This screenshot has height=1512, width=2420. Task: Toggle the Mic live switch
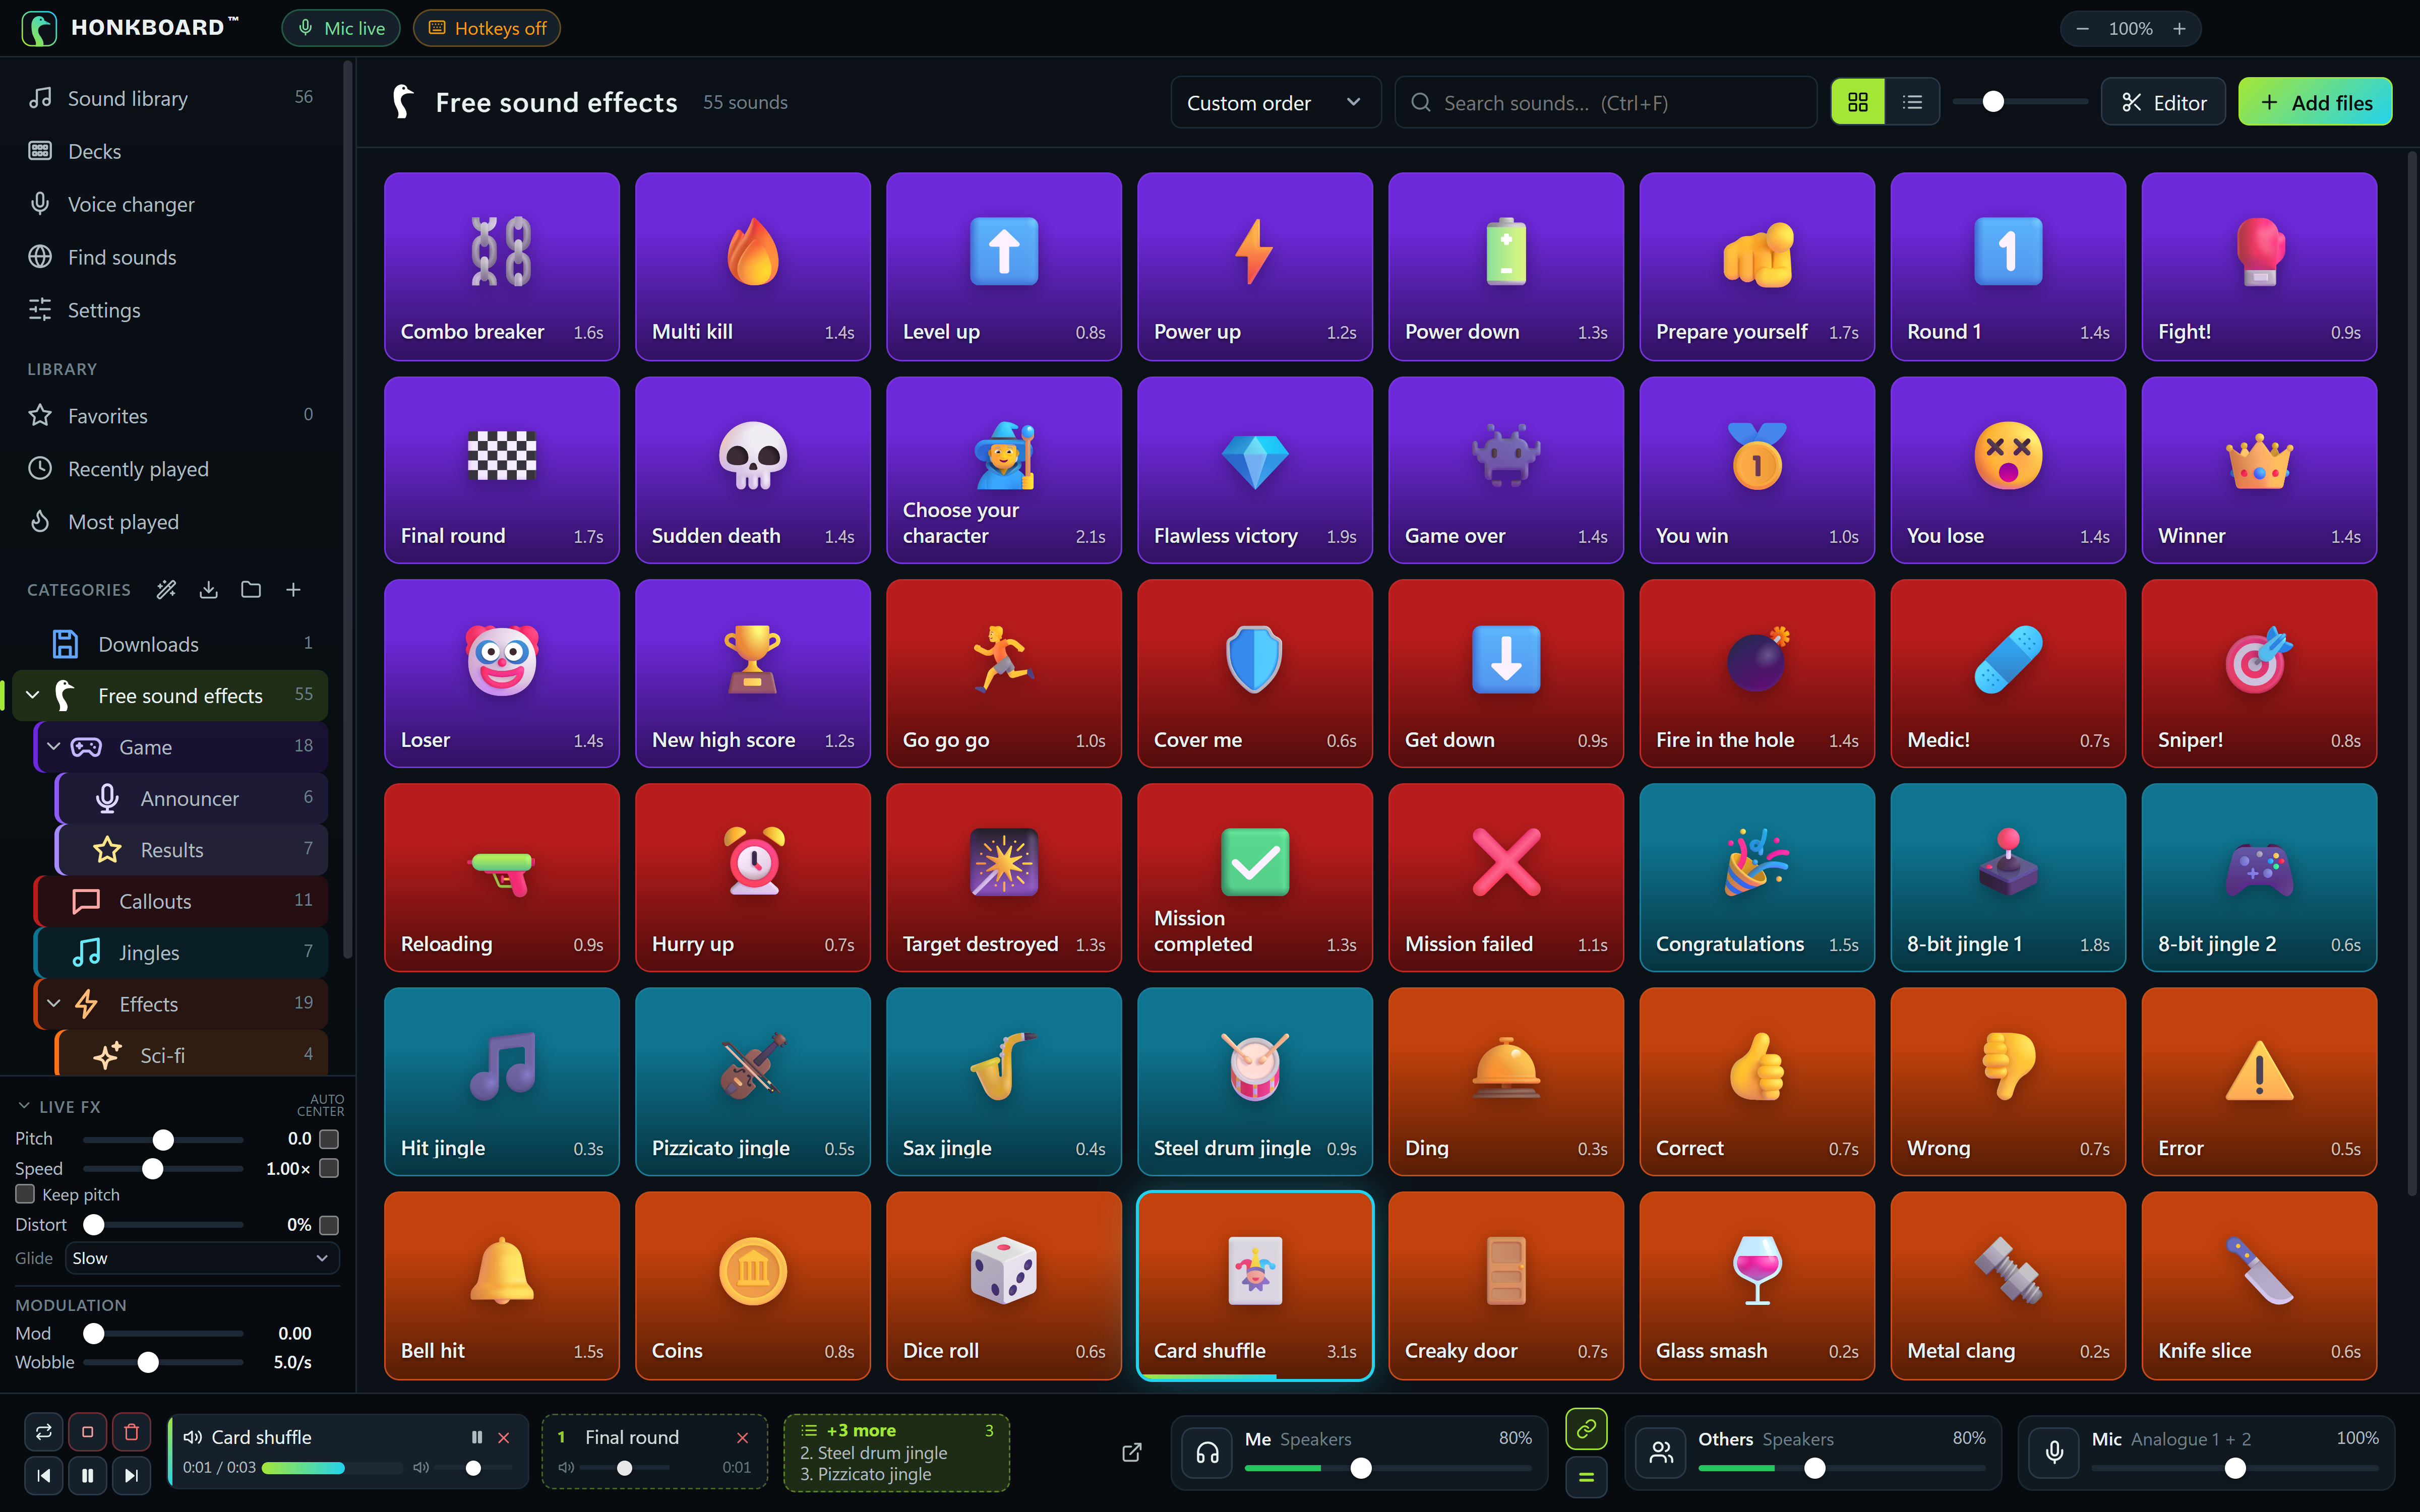coord(341,28)
